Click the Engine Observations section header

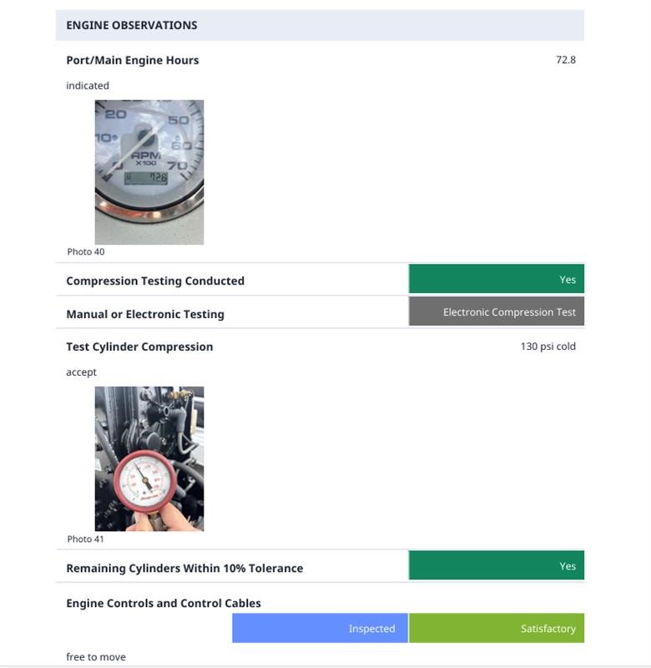click(x=132, y=25)
